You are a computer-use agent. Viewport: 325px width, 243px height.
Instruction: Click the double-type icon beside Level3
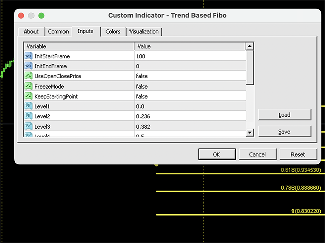[29, 126]
